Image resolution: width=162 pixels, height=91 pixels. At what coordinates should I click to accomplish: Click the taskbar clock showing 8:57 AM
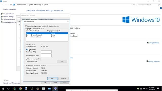pyautogui.click(x=152, y=88)
